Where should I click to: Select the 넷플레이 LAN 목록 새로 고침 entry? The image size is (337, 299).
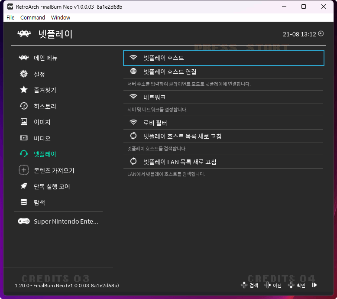(224, 162)
